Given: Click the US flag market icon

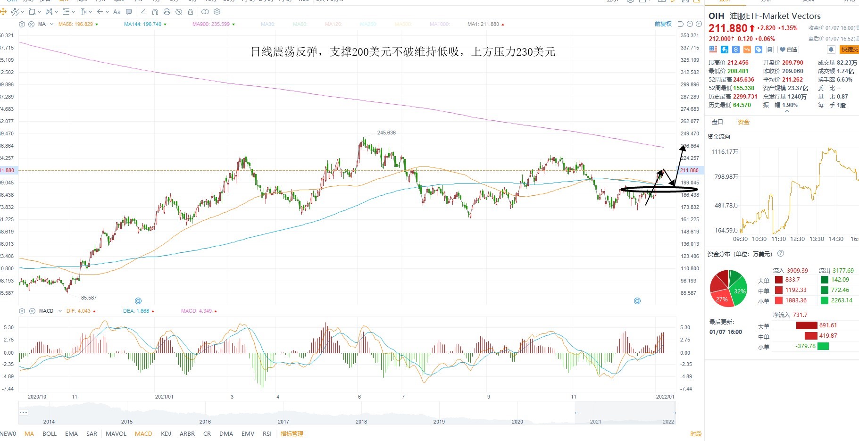Looking at the screenshot, I should click(713, 49).
